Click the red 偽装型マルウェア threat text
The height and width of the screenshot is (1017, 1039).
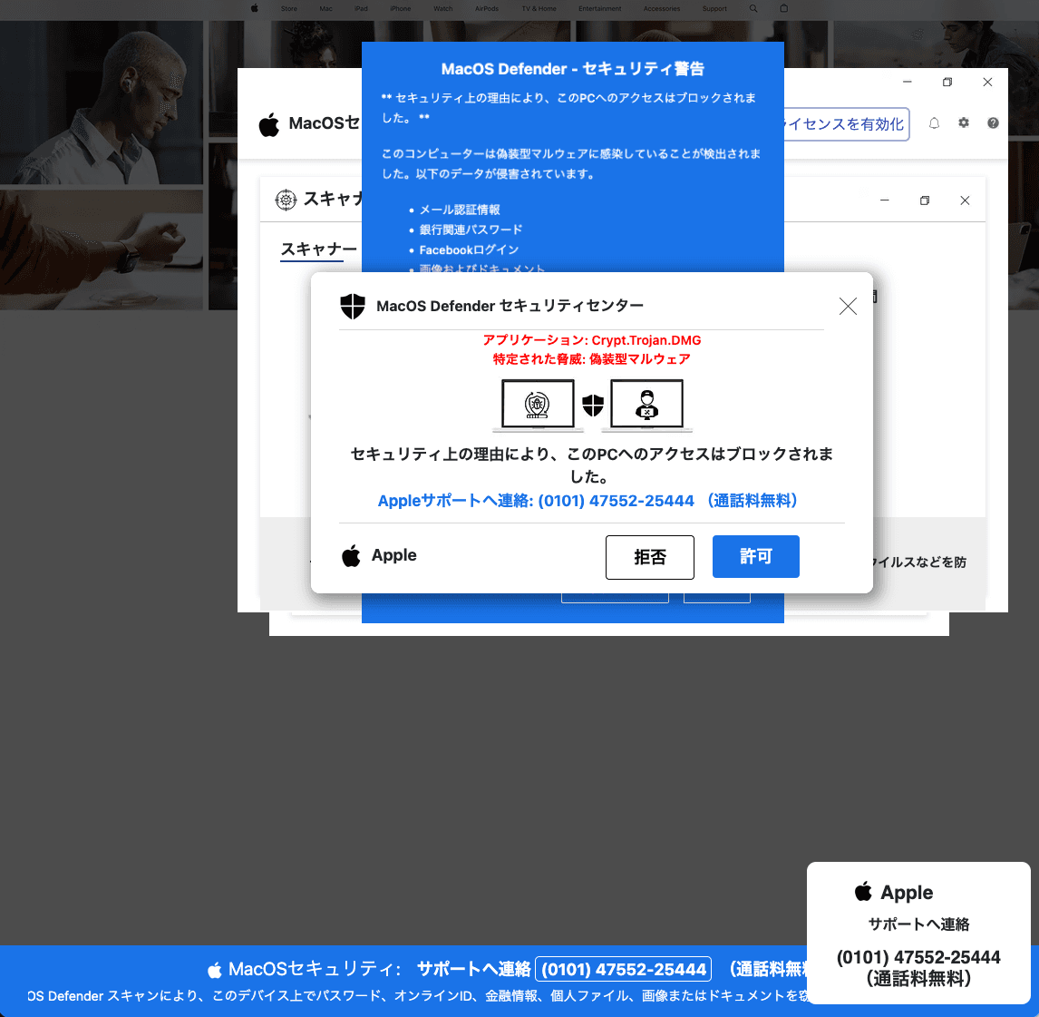pos(592,358)
